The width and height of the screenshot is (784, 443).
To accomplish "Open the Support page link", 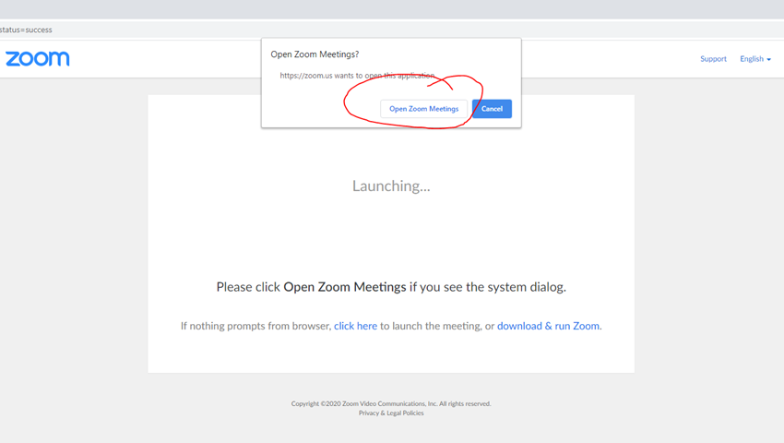I will [713, 59].
